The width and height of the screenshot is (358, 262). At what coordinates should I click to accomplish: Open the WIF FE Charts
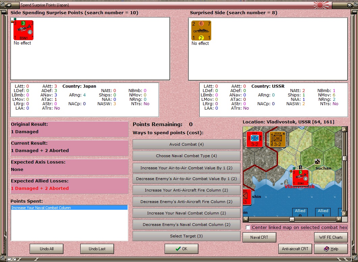[331, 237]
